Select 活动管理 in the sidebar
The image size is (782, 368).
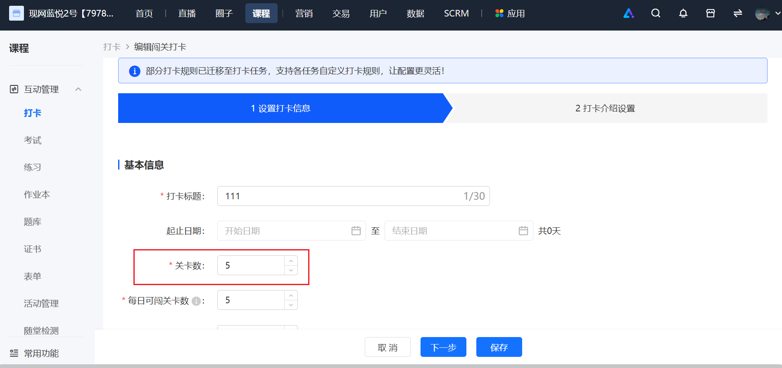41,304
